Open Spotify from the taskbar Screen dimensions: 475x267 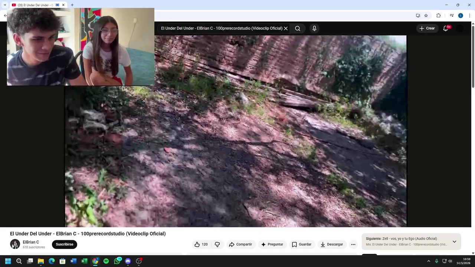point(106,261)
